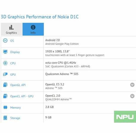136x133 pixels.
Task: Click the Android 7.0 OS value
Action: [53, 40]
